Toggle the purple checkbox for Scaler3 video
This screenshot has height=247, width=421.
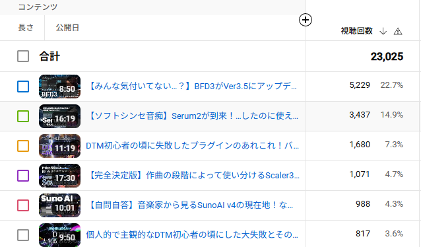click(x=23, y=176)
